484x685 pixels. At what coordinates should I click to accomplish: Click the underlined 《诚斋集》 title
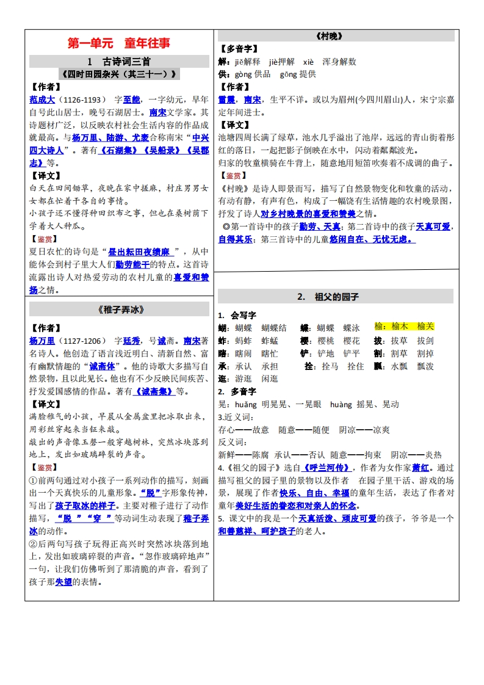click(153, 391)
